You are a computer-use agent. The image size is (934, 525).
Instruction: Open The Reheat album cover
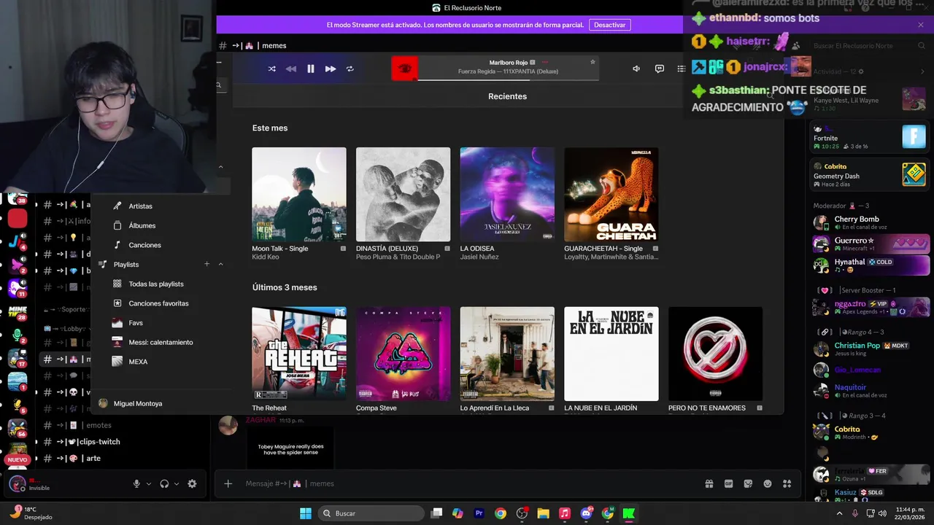pos(299,354)
